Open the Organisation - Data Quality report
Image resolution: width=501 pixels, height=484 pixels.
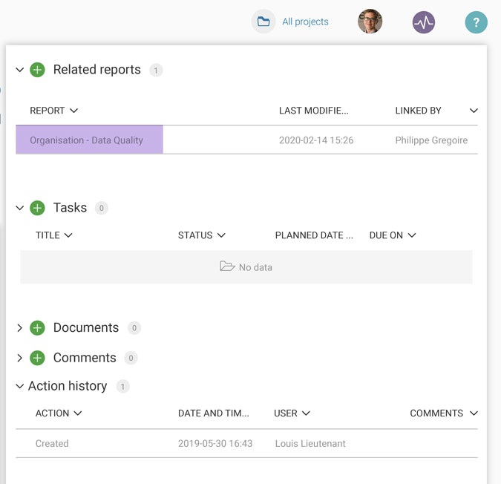(x=86, y=140)
